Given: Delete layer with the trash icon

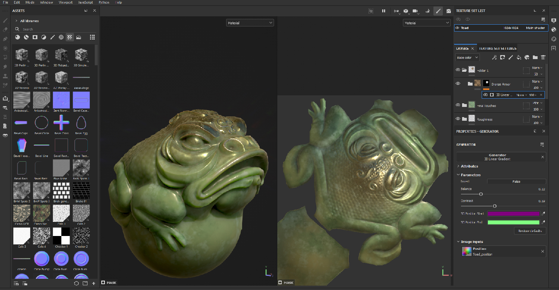Looking at the screenshot, I should (543, 57).
